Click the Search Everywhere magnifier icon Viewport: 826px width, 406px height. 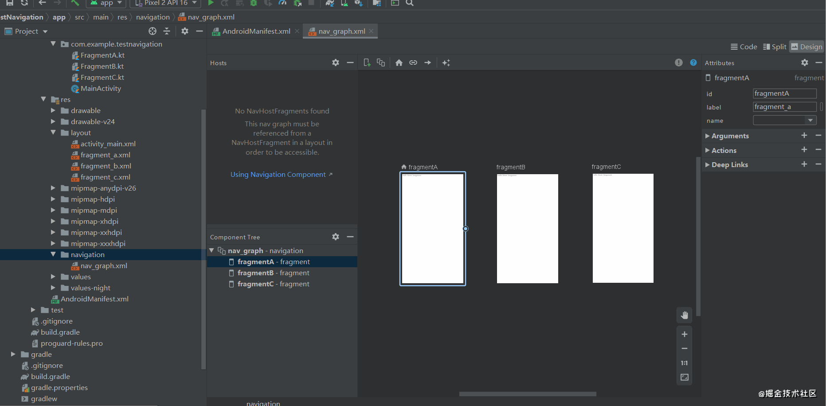coord(410,3)
